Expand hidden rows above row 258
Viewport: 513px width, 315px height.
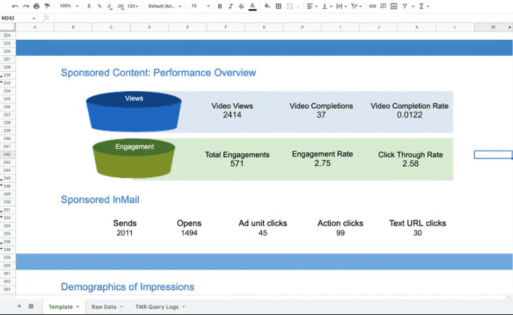click(1, 249)
